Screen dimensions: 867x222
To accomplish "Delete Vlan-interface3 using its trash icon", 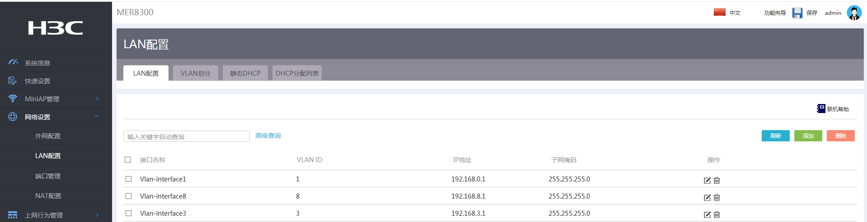I will (x=717, y=214).
